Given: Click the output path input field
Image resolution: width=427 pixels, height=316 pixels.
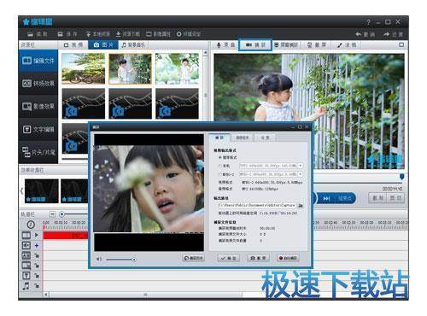Looking at the screenshot, I should (257, 205).
